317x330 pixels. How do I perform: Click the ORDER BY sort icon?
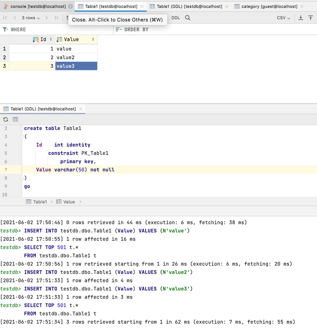point(119,29)
